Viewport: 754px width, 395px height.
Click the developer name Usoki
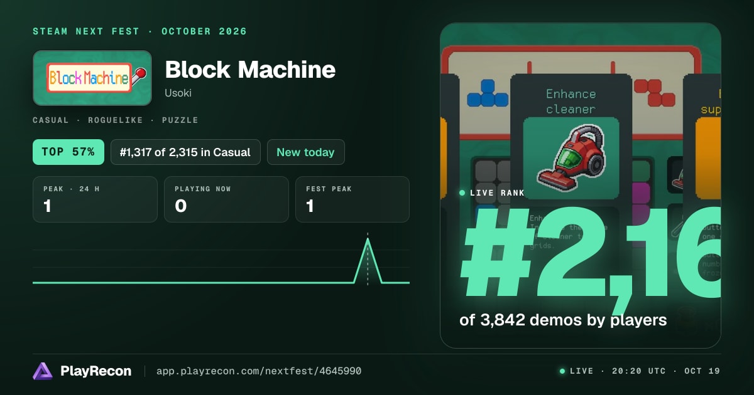178,93
